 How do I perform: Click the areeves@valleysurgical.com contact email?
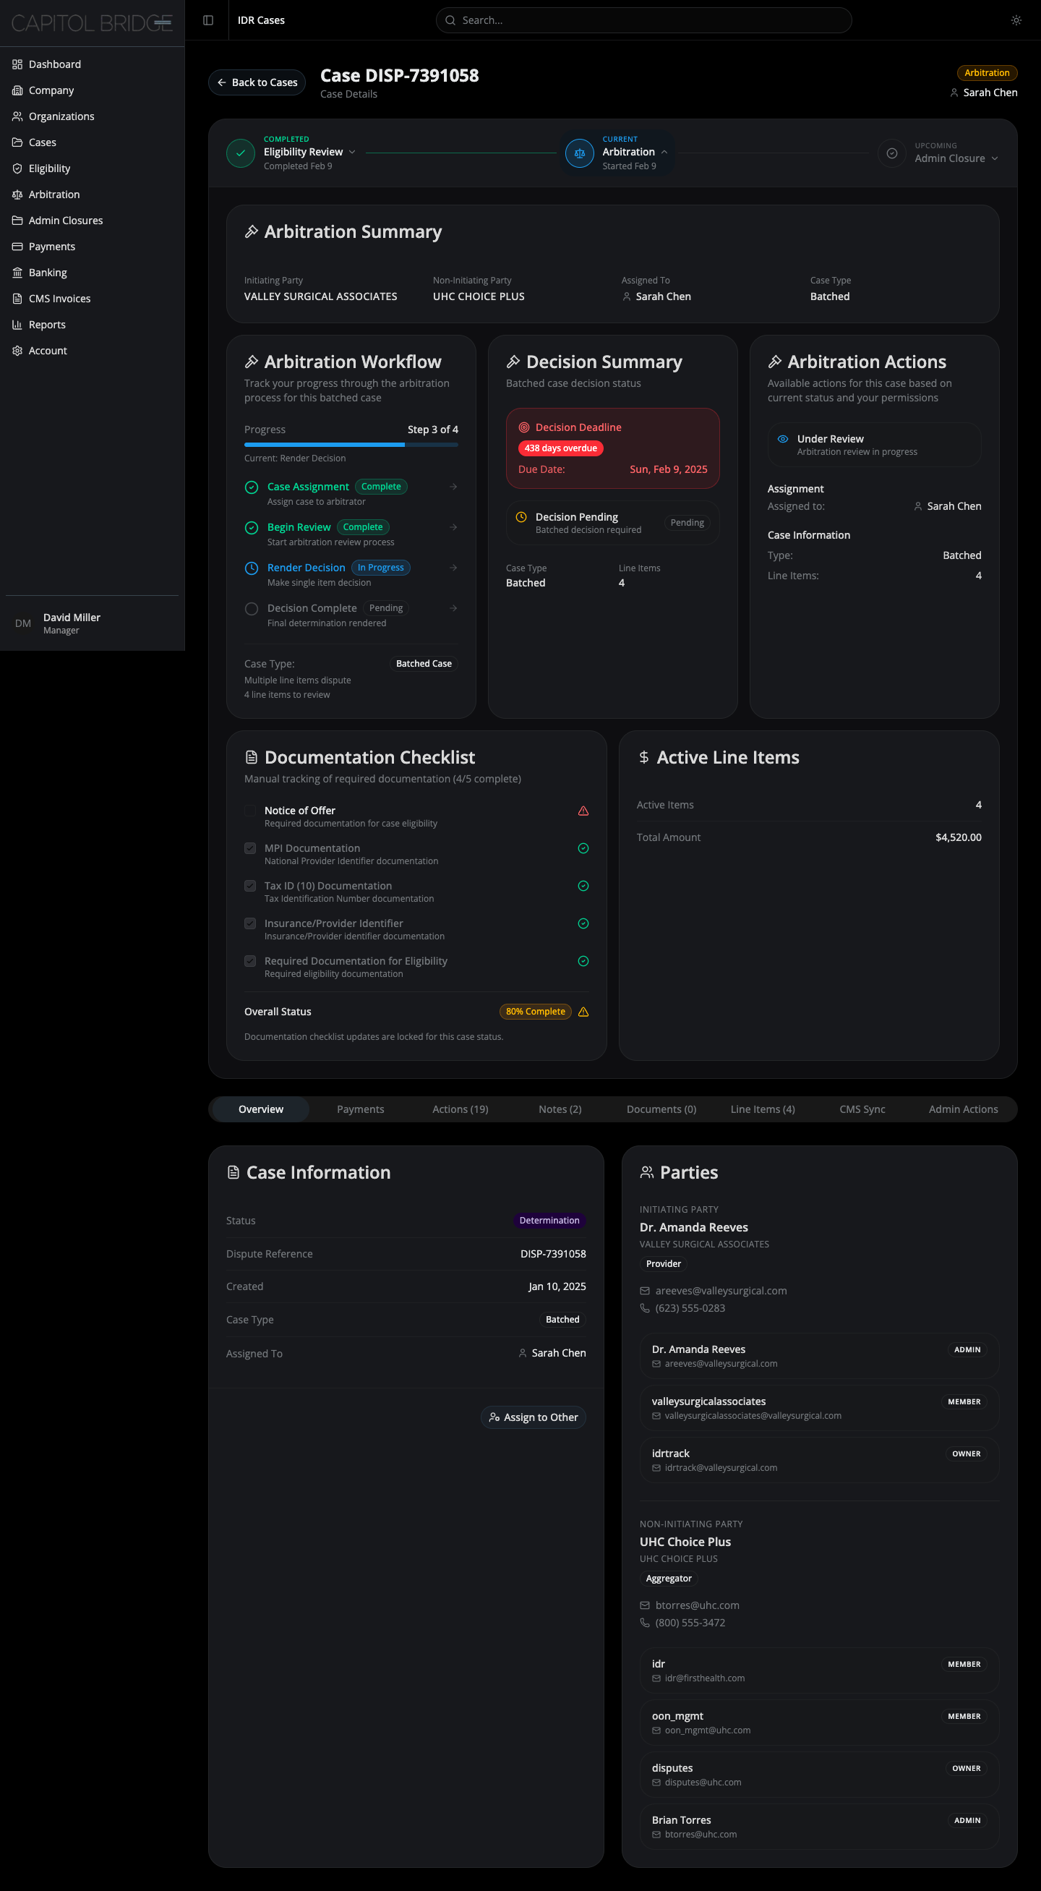pyautogui.click(x=721, y=1292)
